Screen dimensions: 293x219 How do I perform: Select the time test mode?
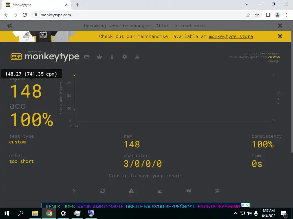pos(234,57)
